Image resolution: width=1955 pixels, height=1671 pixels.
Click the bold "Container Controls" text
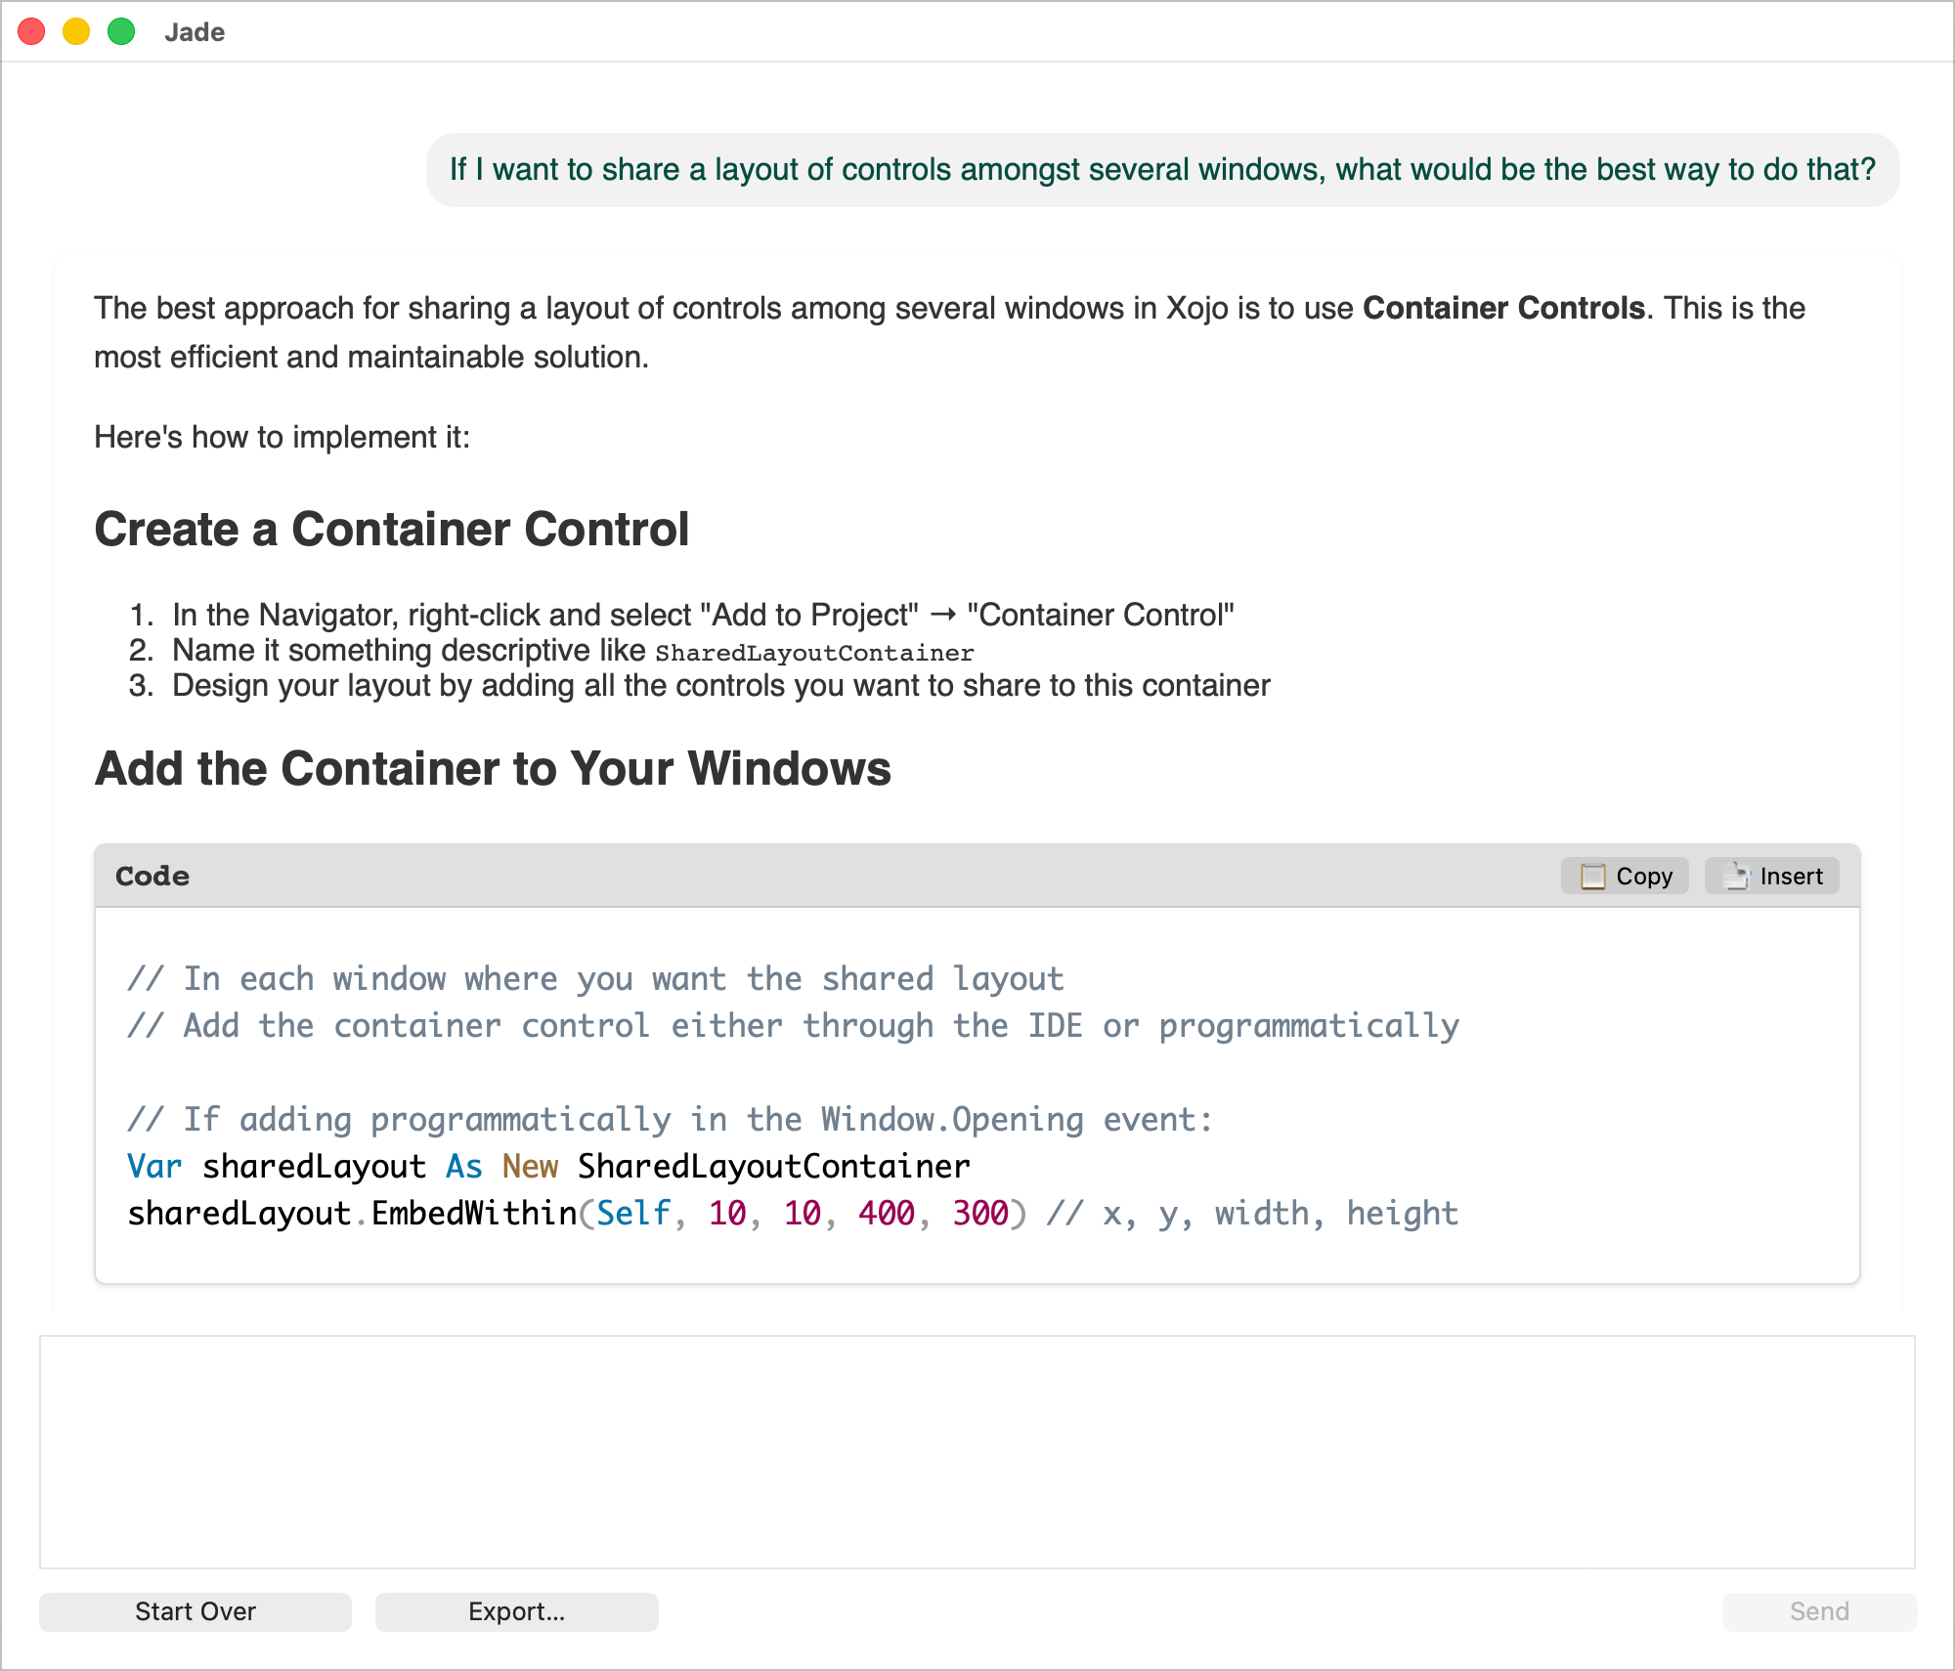click(1503, 309)
